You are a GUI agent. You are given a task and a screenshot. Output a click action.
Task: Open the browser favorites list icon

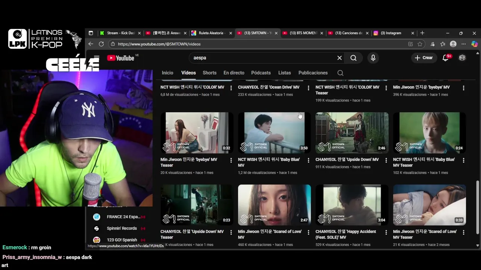[x=443, y=44]
